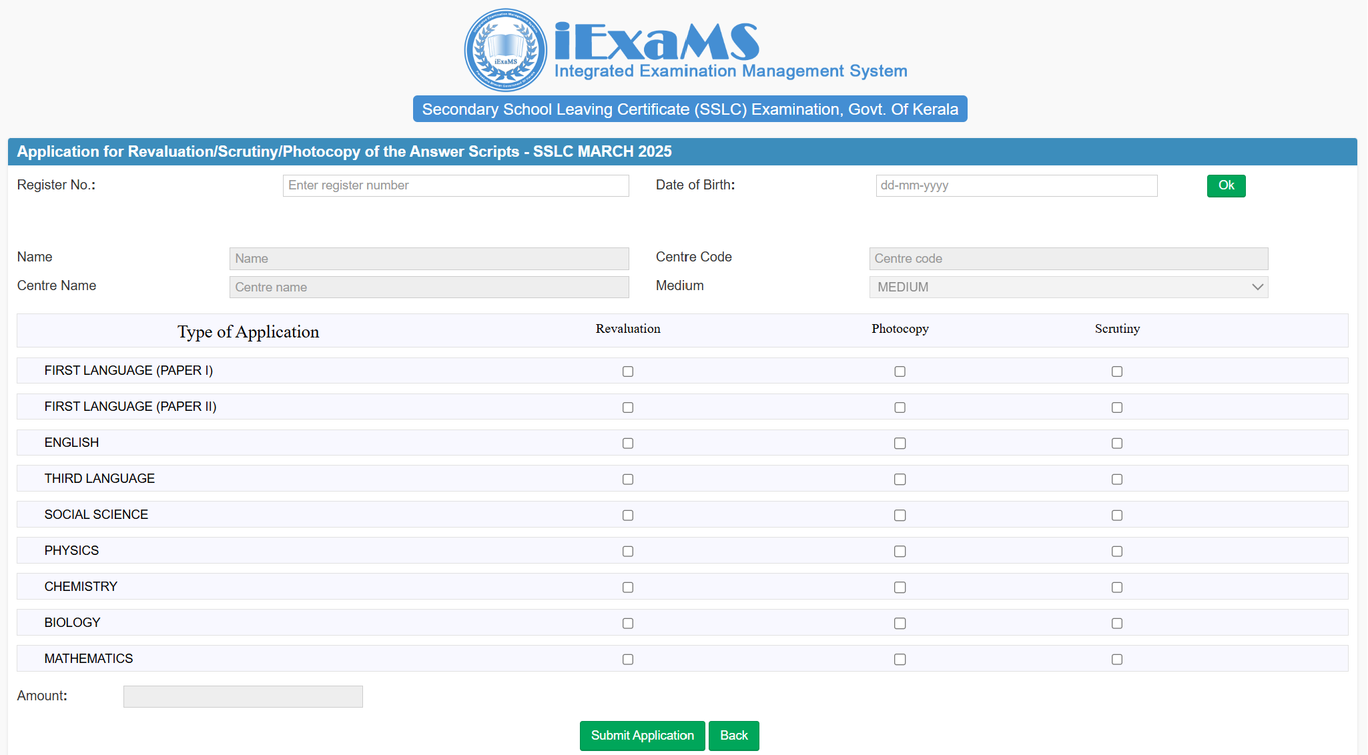Click the Back button
Viewport: 1368px width, 755px height.
(733, 736)
